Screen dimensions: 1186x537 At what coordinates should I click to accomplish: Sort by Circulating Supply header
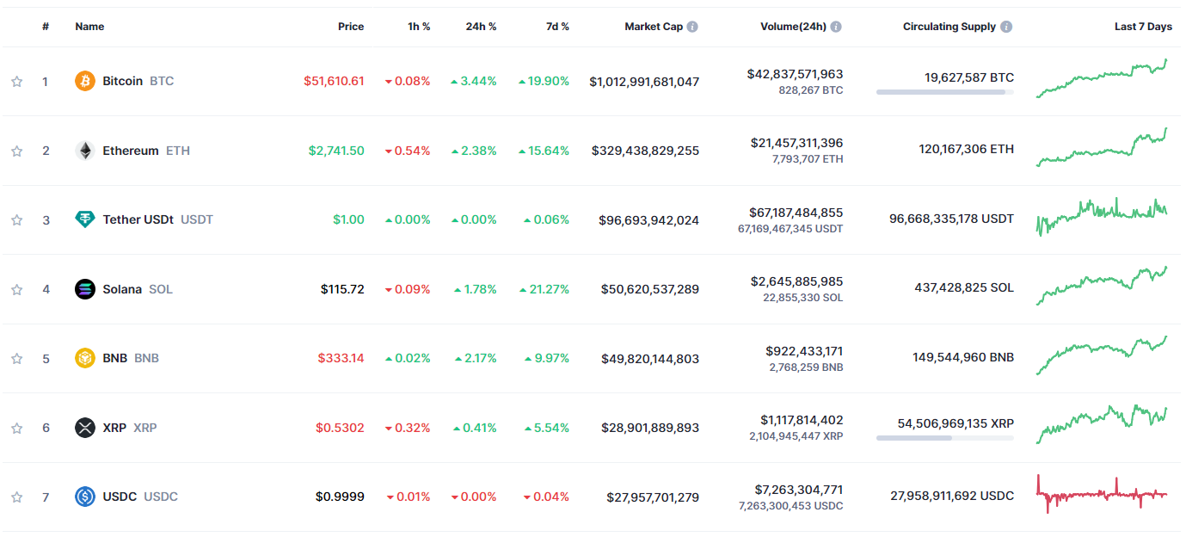(x=949, y=27)
